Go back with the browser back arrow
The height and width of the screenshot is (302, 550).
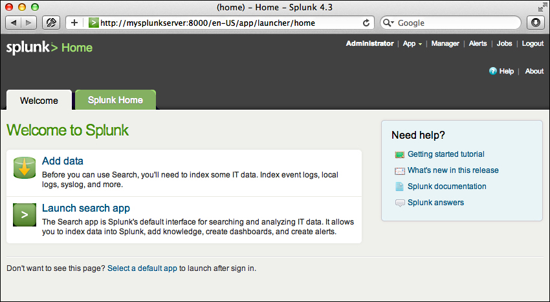tap(14, 23)
